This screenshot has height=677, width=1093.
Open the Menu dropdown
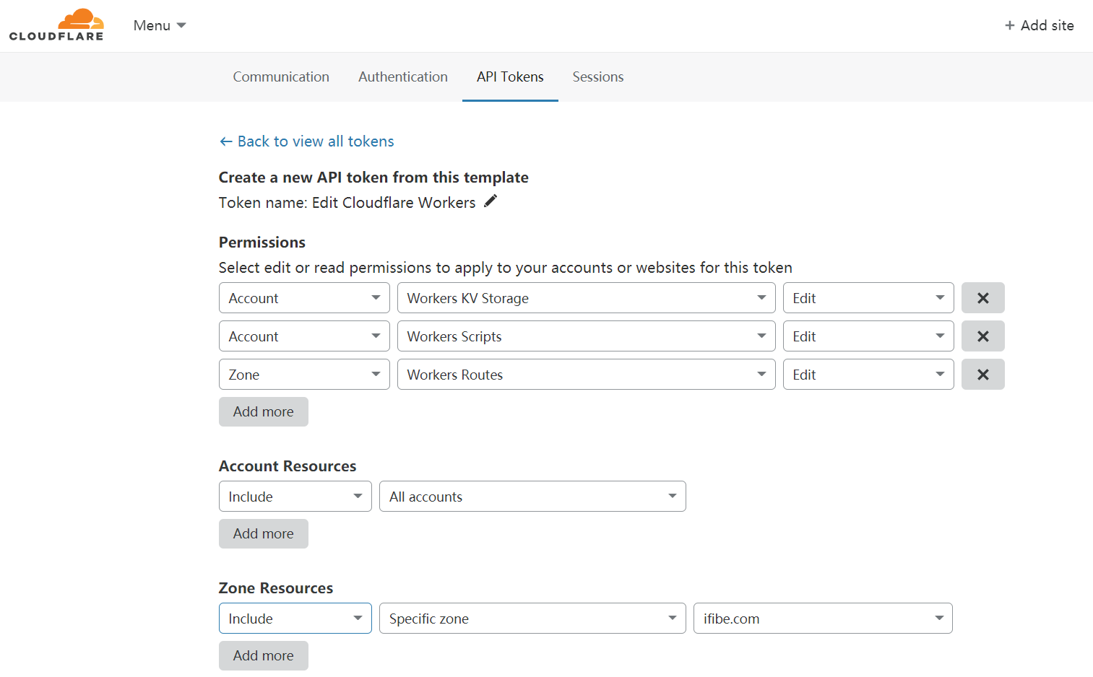coord(160,25)
